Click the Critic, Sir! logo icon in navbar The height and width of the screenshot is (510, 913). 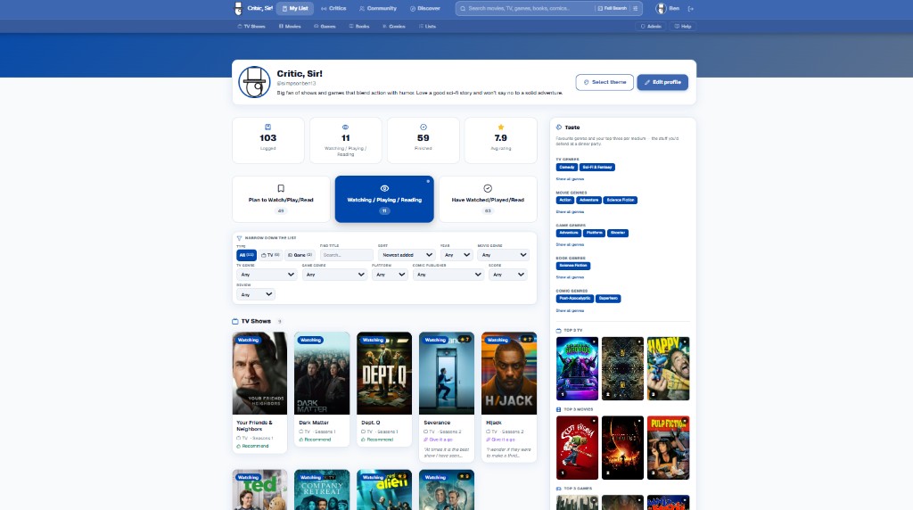(x=238, y=8)
